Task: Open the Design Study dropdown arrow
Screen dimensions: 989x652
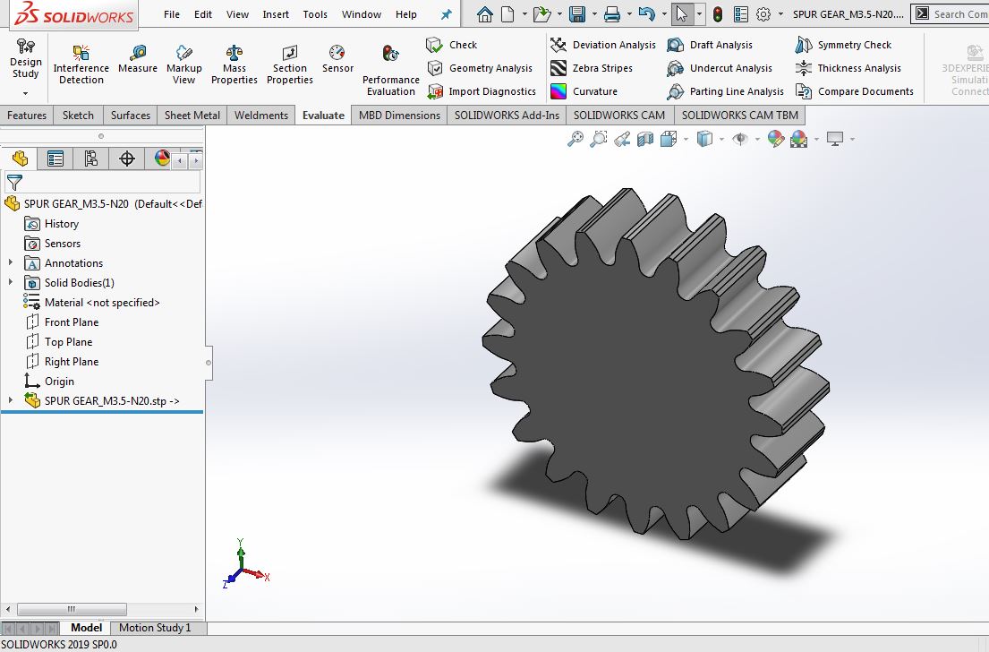Action: 25,93
